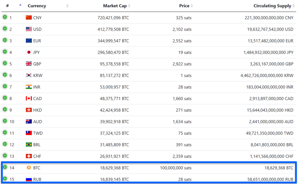Image resolution: width=298 pixels, height=184 pixels.
Task: Expand row 10 AUD with green plus
Action: click(5, 121)
